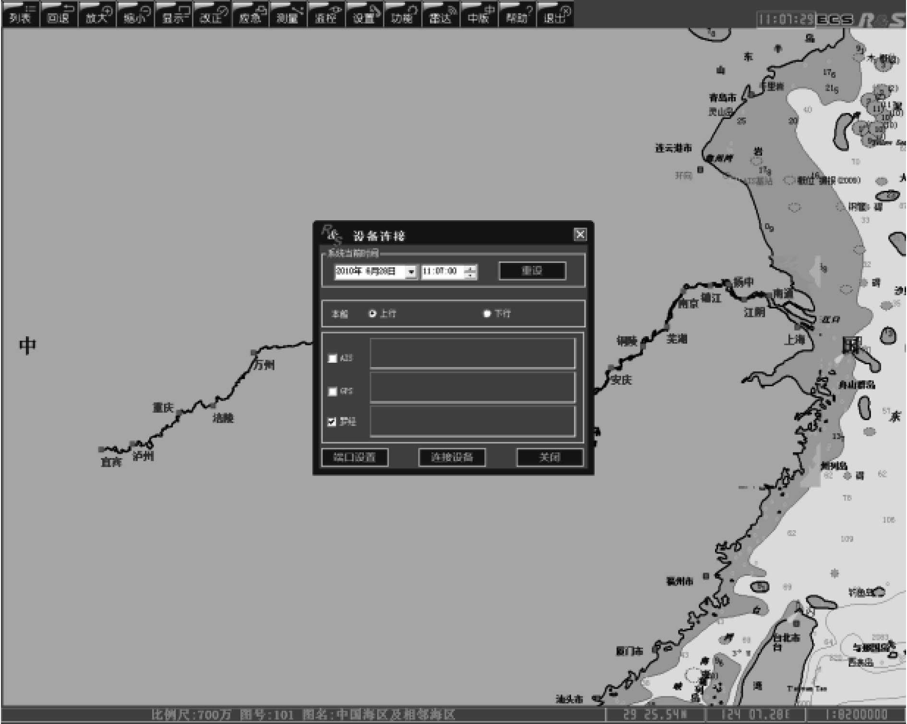Expand the date picker dropdown arrow
This screenshot has height=724, width=907.
coord(411,272)
